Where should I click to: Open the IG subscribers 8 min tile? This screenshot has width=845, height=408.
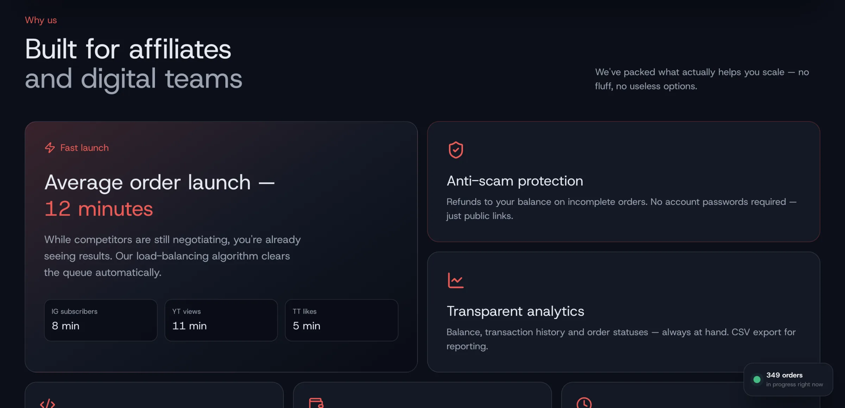click(101, 320)
